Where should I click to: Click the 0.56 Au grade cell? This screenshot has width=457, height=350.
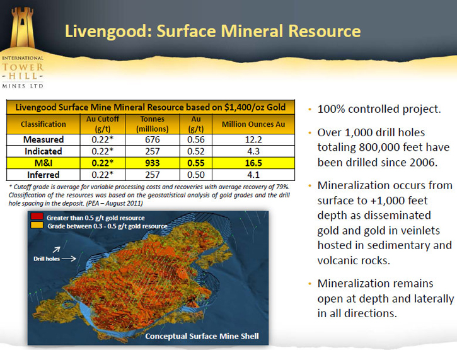(x=196, y=139)
